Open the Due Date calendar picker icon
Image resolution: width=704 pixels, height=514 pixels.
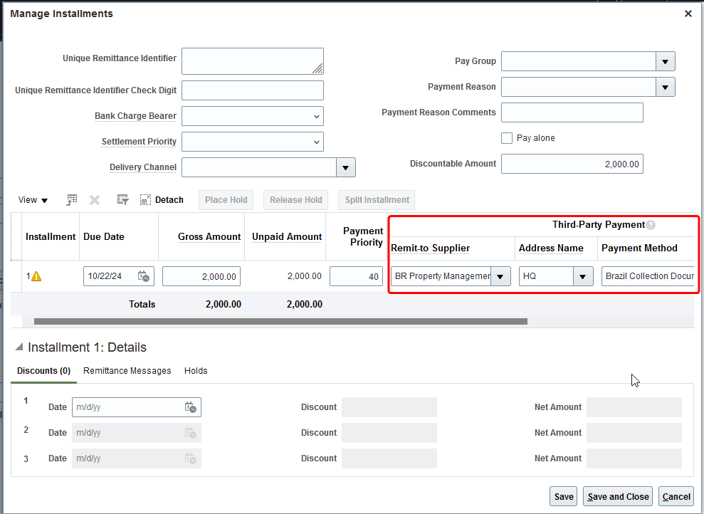click(144, 276)
